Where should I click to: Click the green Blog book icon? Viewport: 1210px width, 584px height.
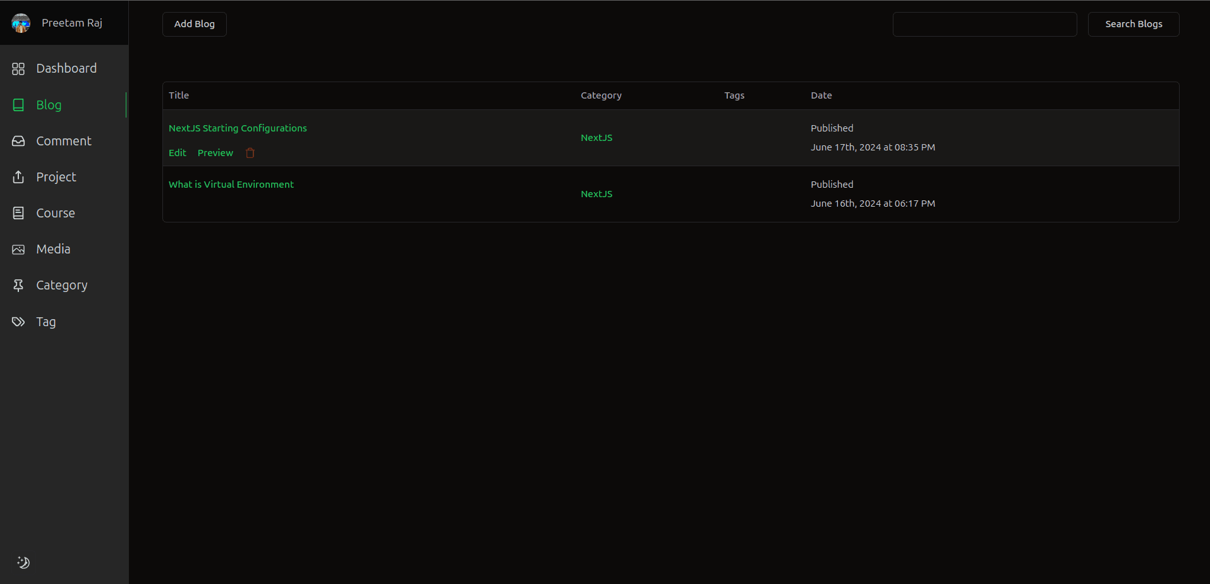18,105
